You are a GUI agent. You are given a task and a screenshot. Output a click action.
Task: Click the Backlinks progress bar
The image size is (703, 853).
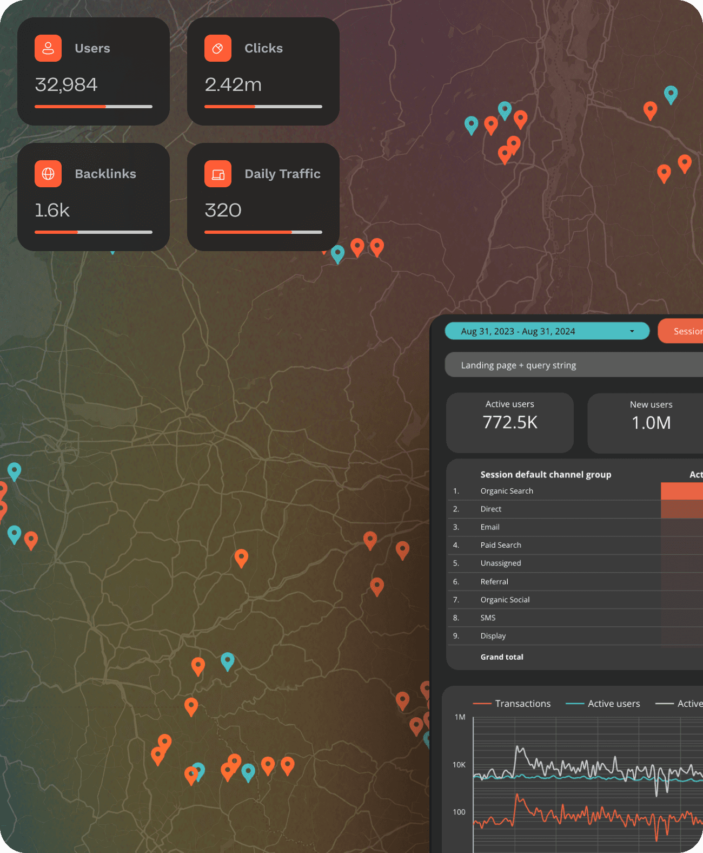pos(94,232)
